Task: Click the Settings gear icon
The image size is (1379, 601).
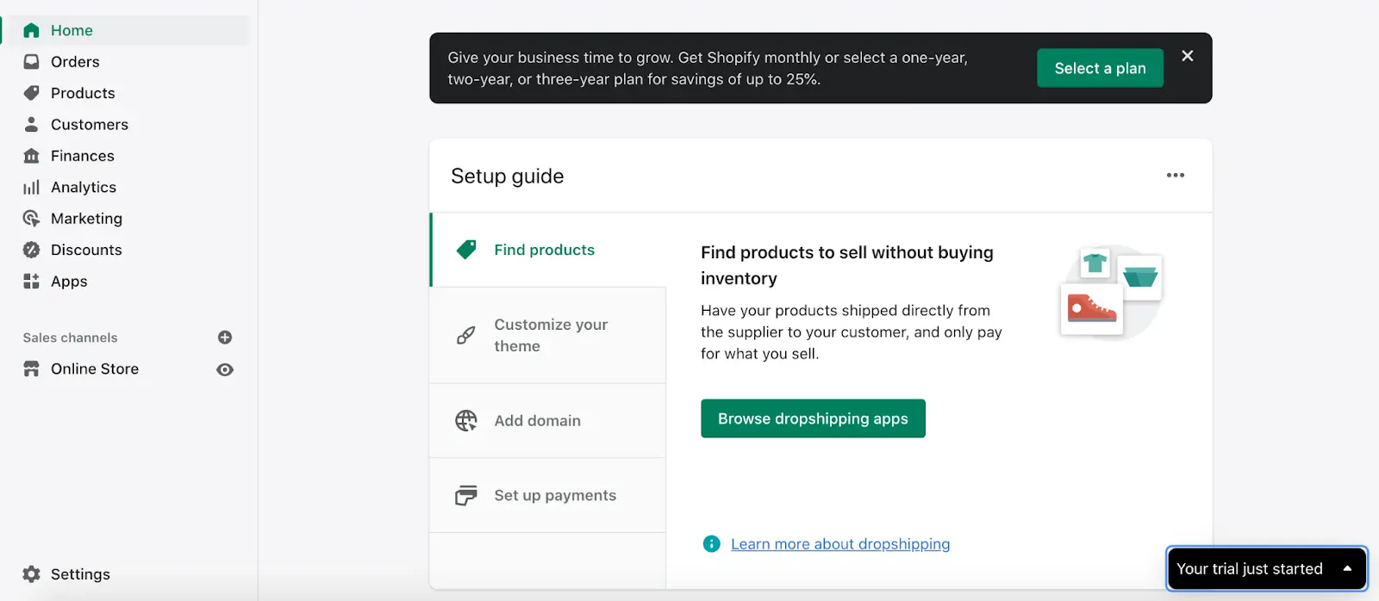Action: pos(31,574)
